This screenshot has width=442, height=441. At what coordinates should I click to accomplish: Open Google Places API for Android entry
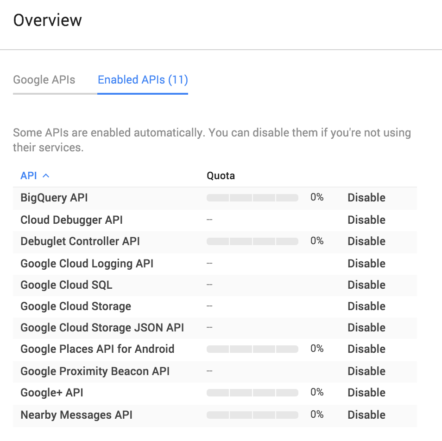pyautogui.click(x=97, y=349)
